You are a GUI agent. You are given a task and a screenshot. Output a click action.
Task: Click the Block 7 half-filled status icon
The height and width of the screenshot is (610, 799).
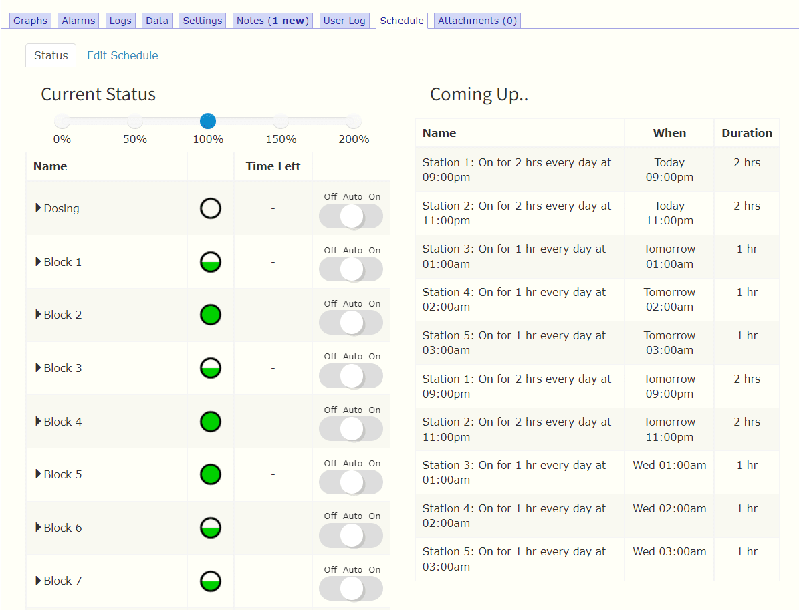point(211,581)
